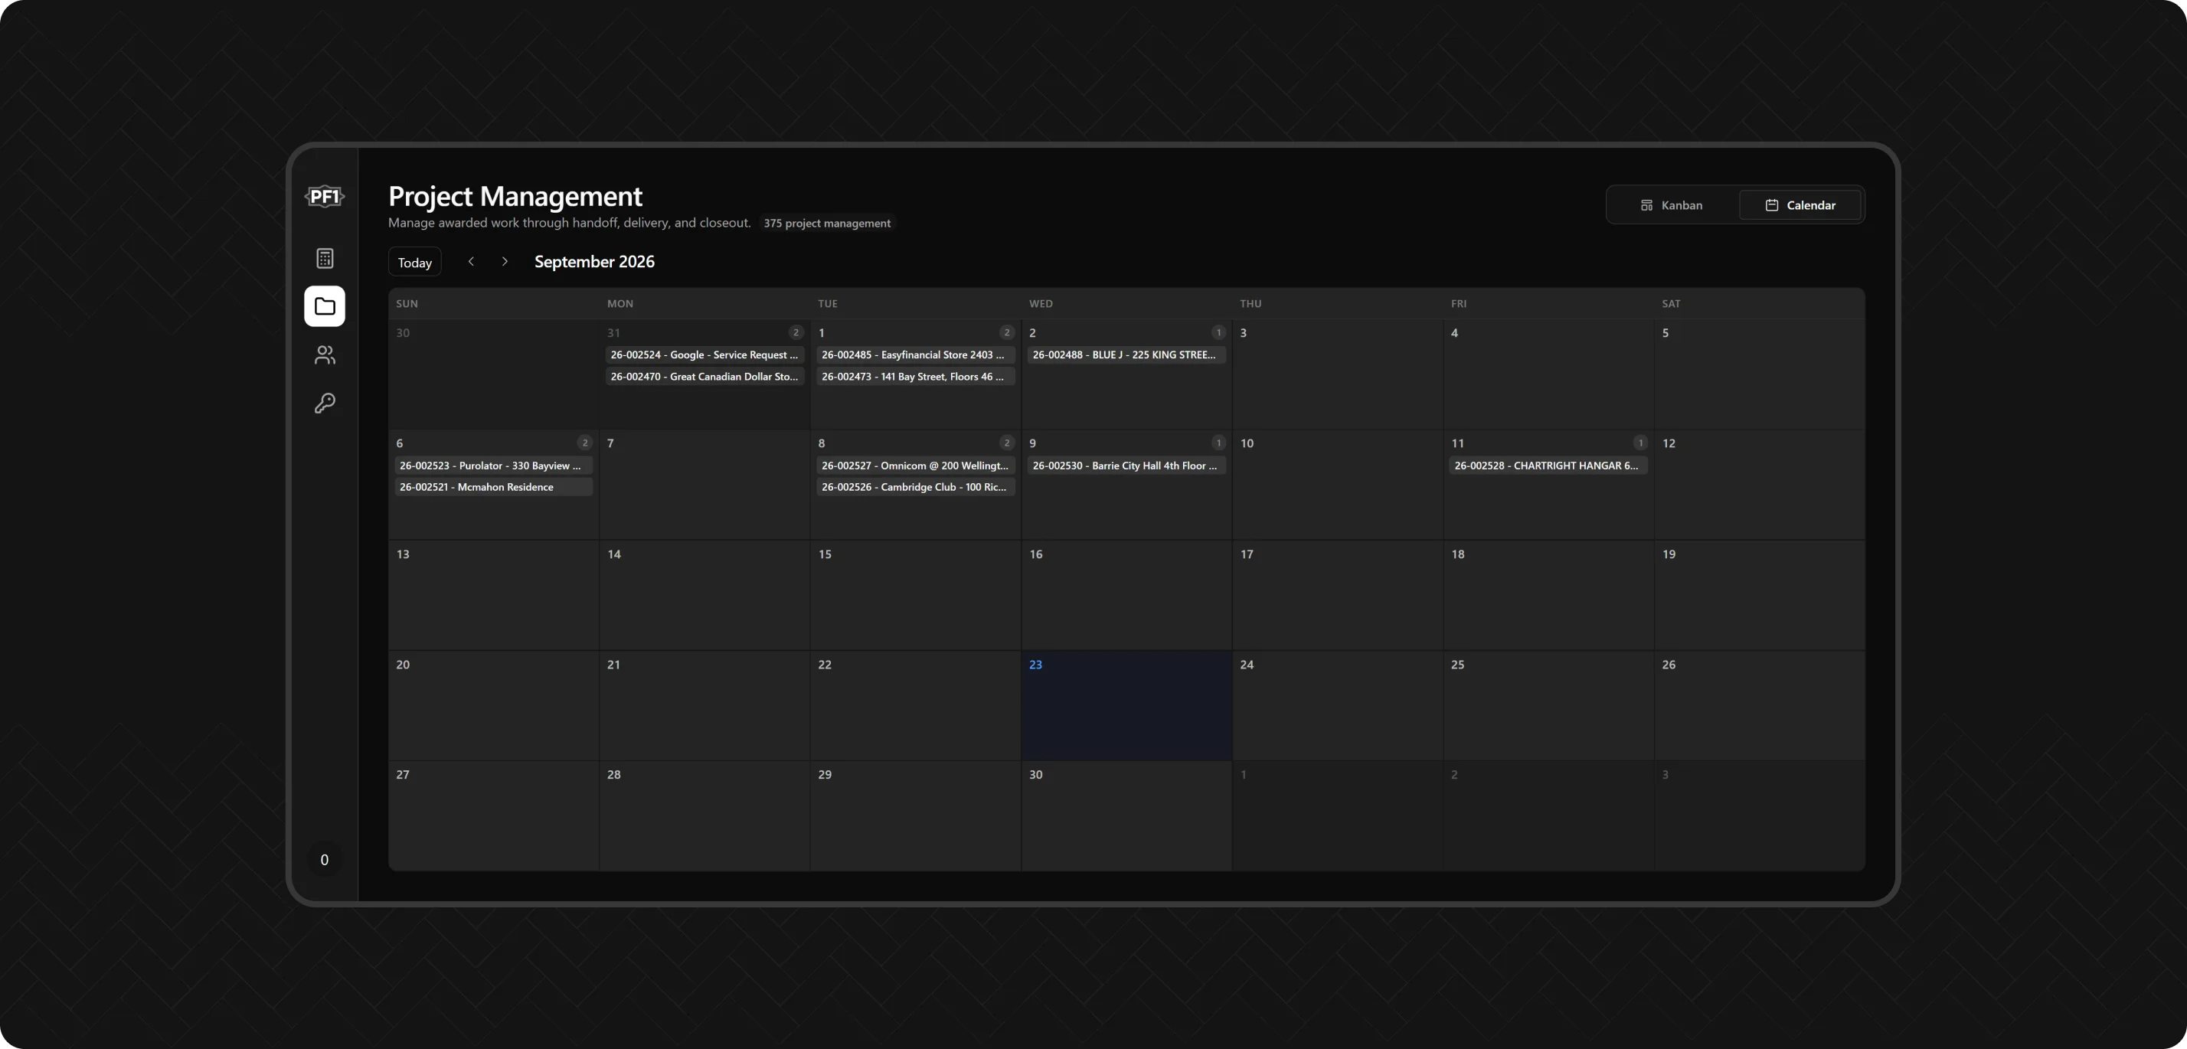The width and height of the screenshot is (2187, 1049).
Task: Open event 26-002485 - Easyfinancial Store 2403
Action: click(x=915, y=355)
